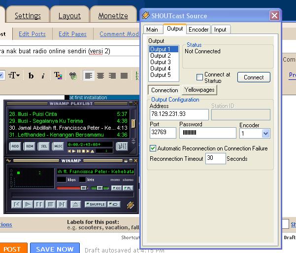Image resolution: width=296 pixels, height=253 pixels.
Task: Click the Winamp Play button
Action: [28, 204]
